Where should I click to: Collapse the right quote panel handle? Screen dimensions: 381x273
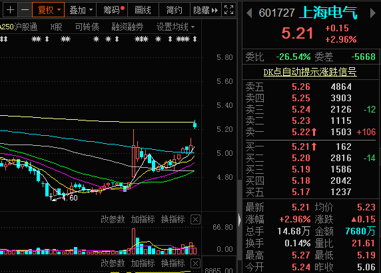pos(240,220)
